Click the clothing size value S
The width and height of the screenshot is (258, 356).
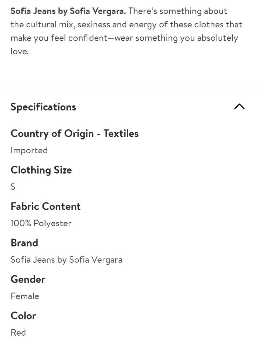(13, 187)
